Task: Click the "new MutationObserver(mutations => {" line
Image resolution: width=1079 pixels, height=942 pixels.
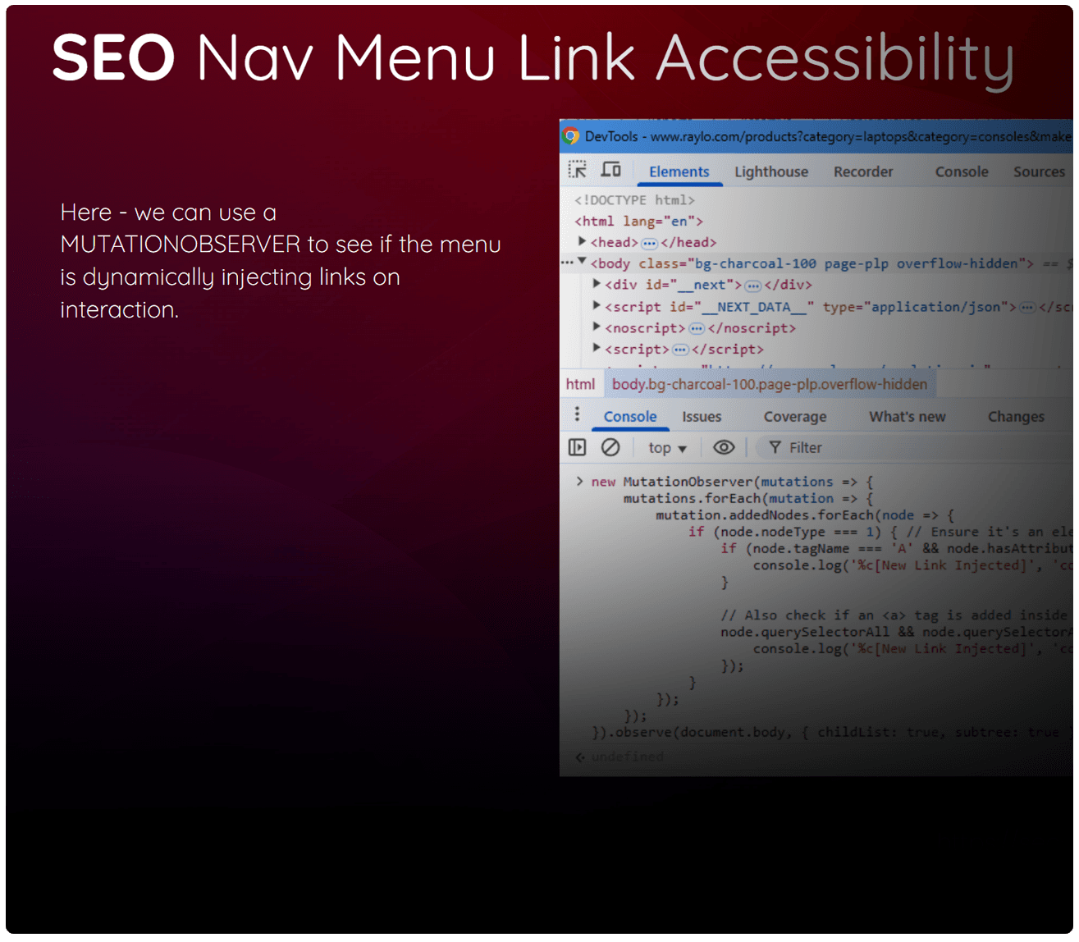Action: click(732, 482)
